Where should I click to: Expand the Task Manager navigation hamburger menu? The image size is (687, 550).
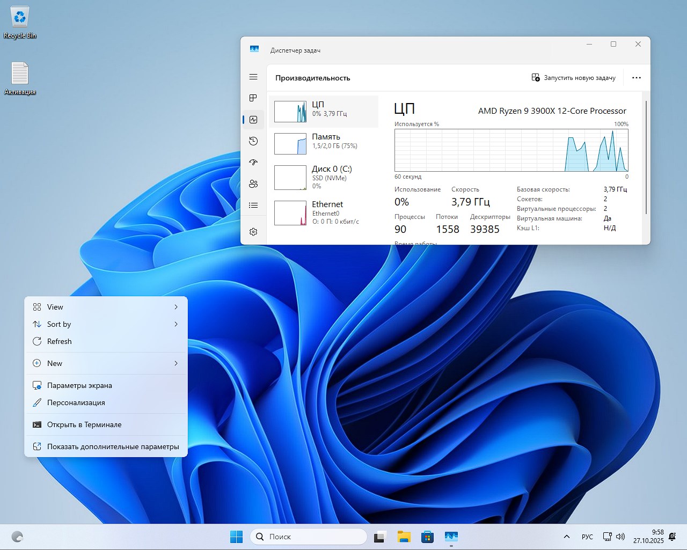coord(253,77)
